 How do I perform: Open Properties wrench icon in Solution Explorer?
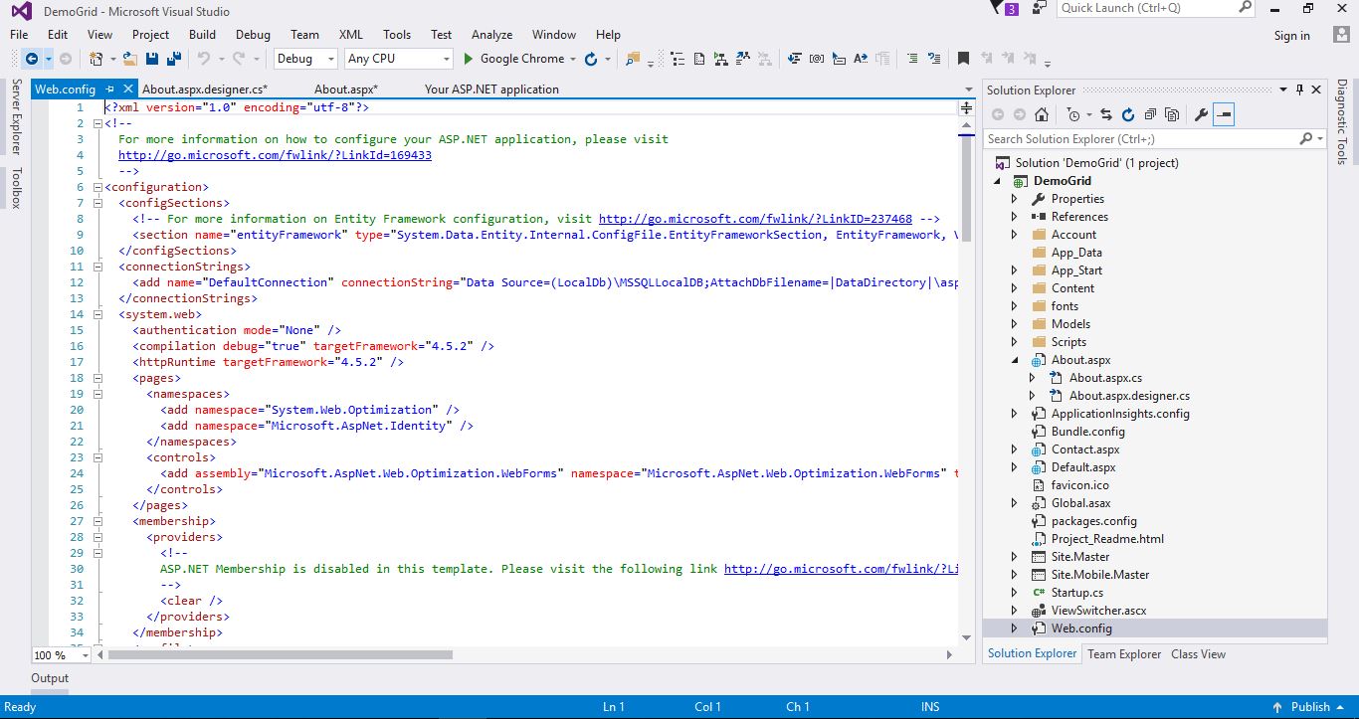click(1201, 114)
